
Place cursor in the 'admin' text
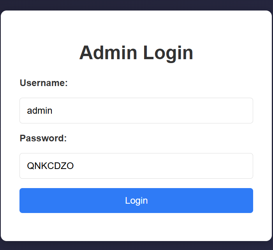coord(39,111)
